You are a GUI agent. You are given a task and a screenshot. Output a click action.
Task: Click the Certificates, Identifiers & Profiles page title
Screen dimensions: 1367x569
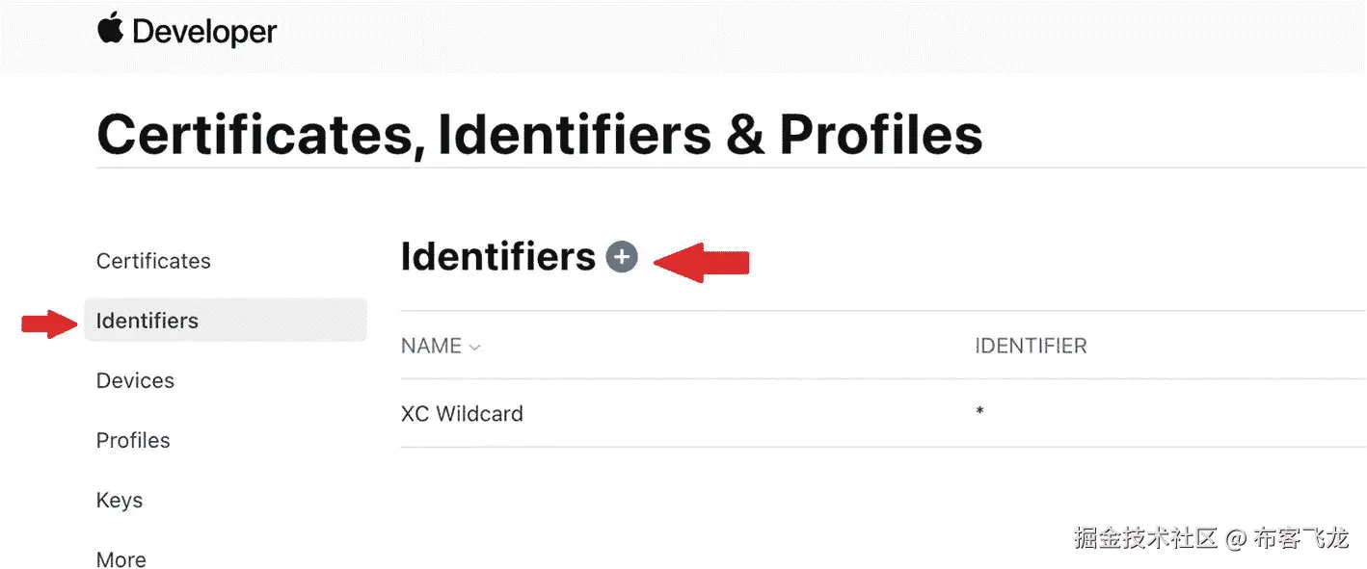tap(539, 134)
